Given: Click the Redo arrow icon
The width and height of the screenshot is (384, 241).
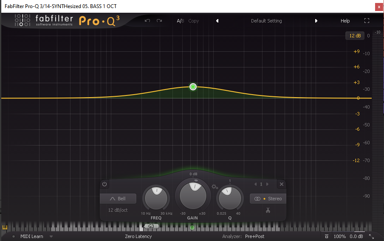Looking at the screenshot, I should (x=159, y=21).
